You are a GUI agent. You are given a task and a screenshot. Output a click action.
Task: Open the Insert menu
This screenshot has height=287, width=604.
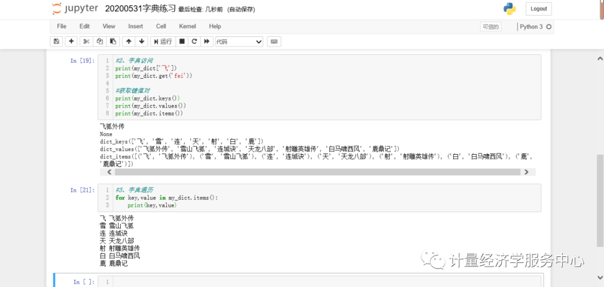pyautogui.click(x=135, y=26)
